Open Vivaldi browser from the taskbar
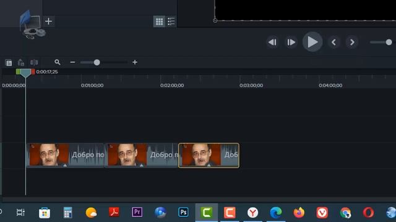Viewport: 396px width, 222px height. coord(322,213)
